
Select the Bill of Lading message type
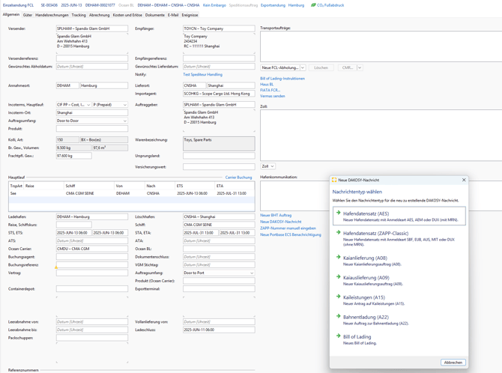click(399, 339)
